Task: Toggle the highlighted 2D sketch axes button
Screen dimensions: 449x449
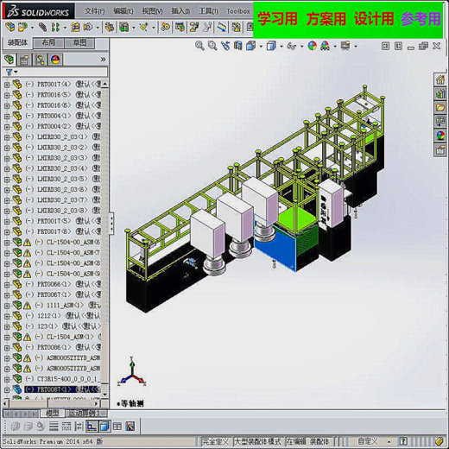Action: (x=92, y=426)
